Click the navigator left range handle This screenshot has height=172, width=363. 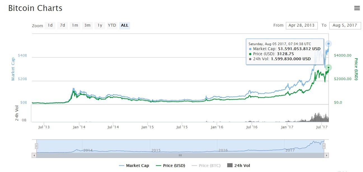click(x=36, y=146)
